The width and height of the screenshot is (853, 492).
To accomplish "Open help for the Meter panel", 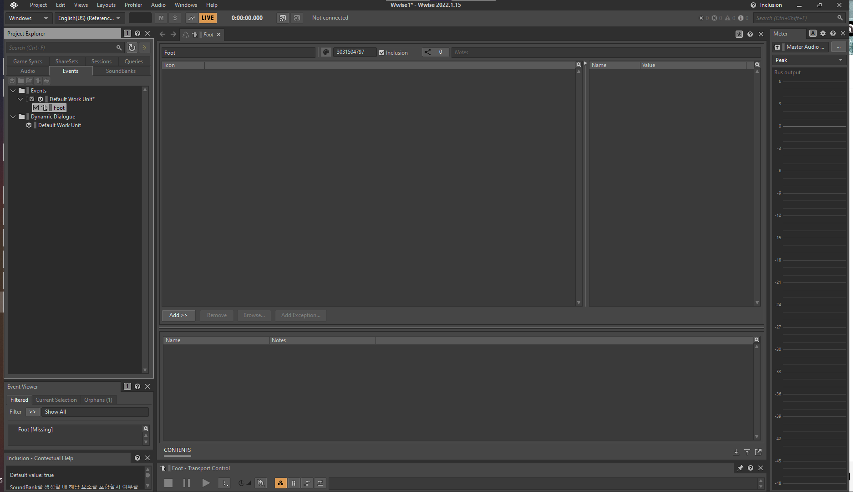I will click(833, 33).
